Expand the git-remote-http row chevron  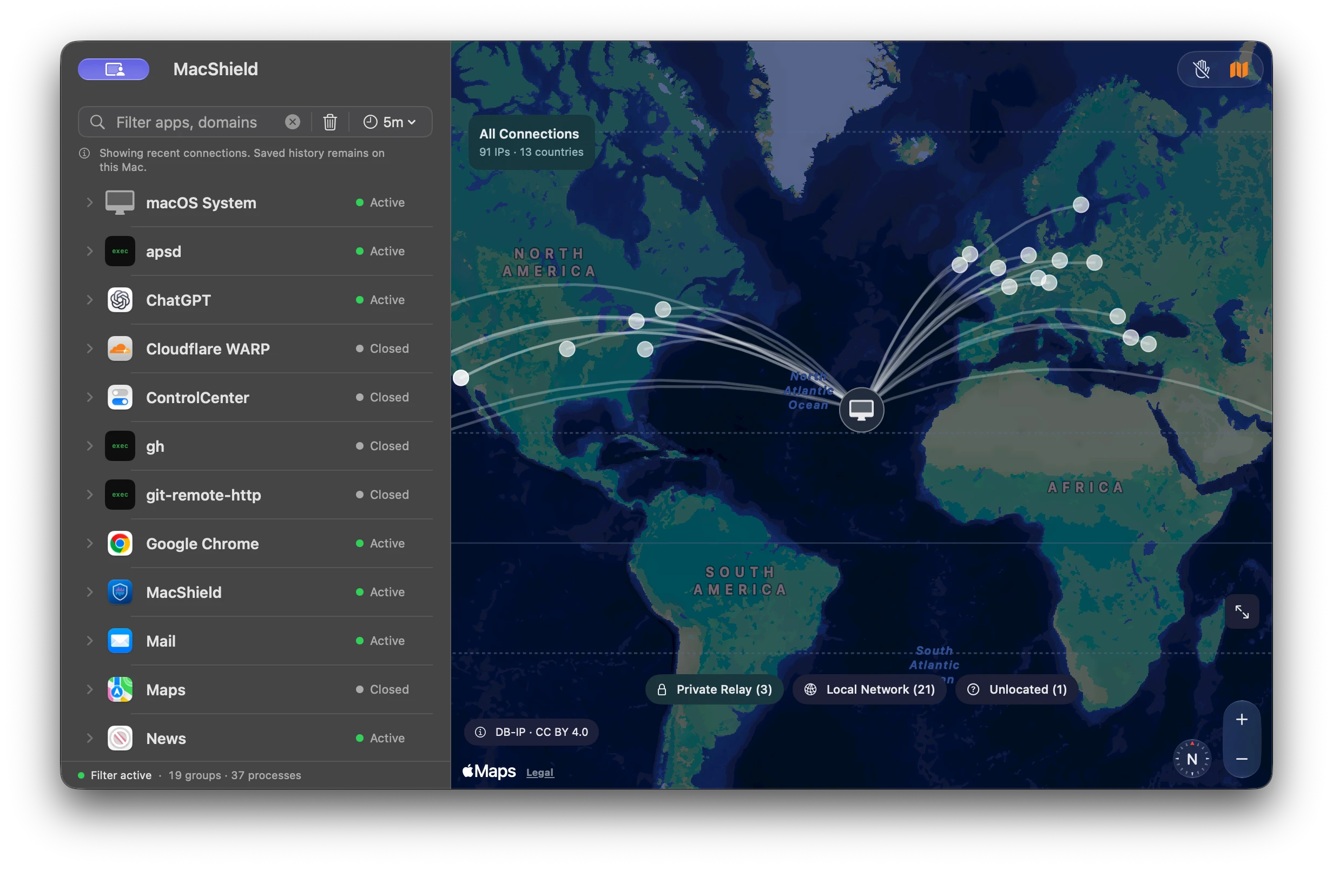89,495
